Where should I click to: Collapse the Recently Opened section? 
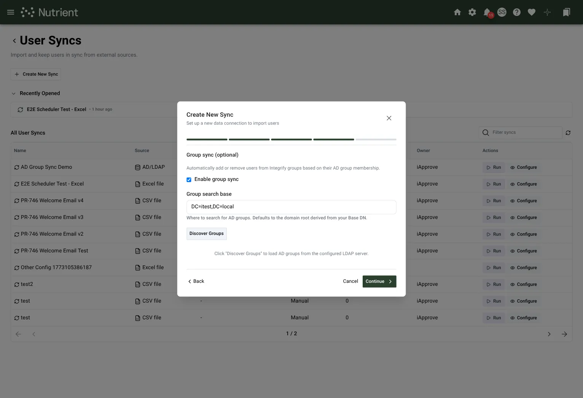pos(14,94)
